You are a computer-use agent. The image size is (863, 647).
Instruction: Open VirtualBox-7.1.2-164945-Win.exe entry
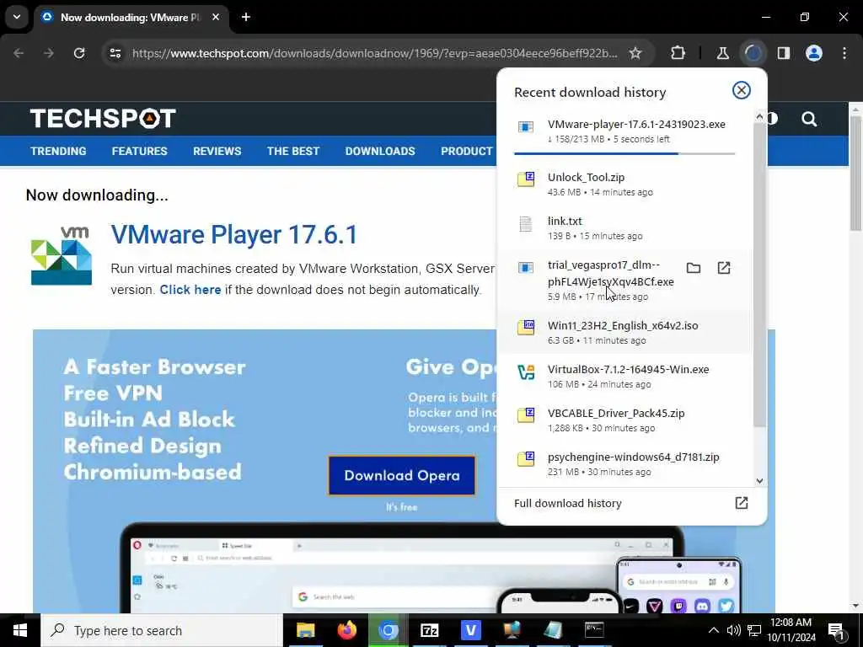coord(624,377)
